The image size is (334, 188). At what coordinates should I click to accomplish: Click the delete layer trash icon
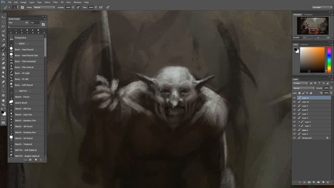point(328,182)
